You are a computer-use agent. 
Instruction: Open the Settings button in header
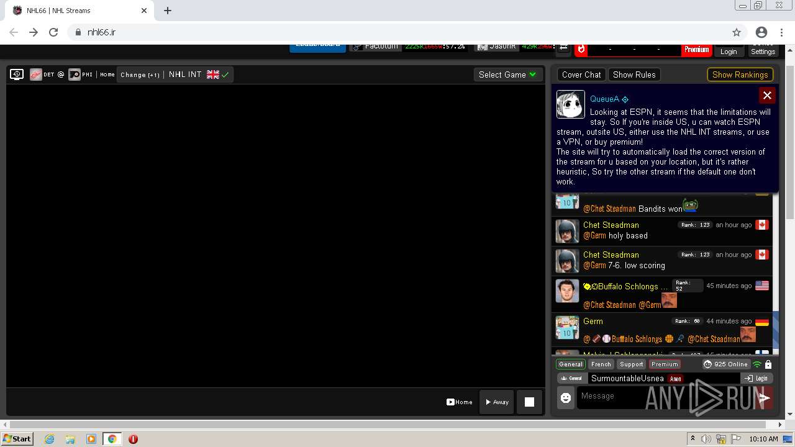(x=763, y=51)
